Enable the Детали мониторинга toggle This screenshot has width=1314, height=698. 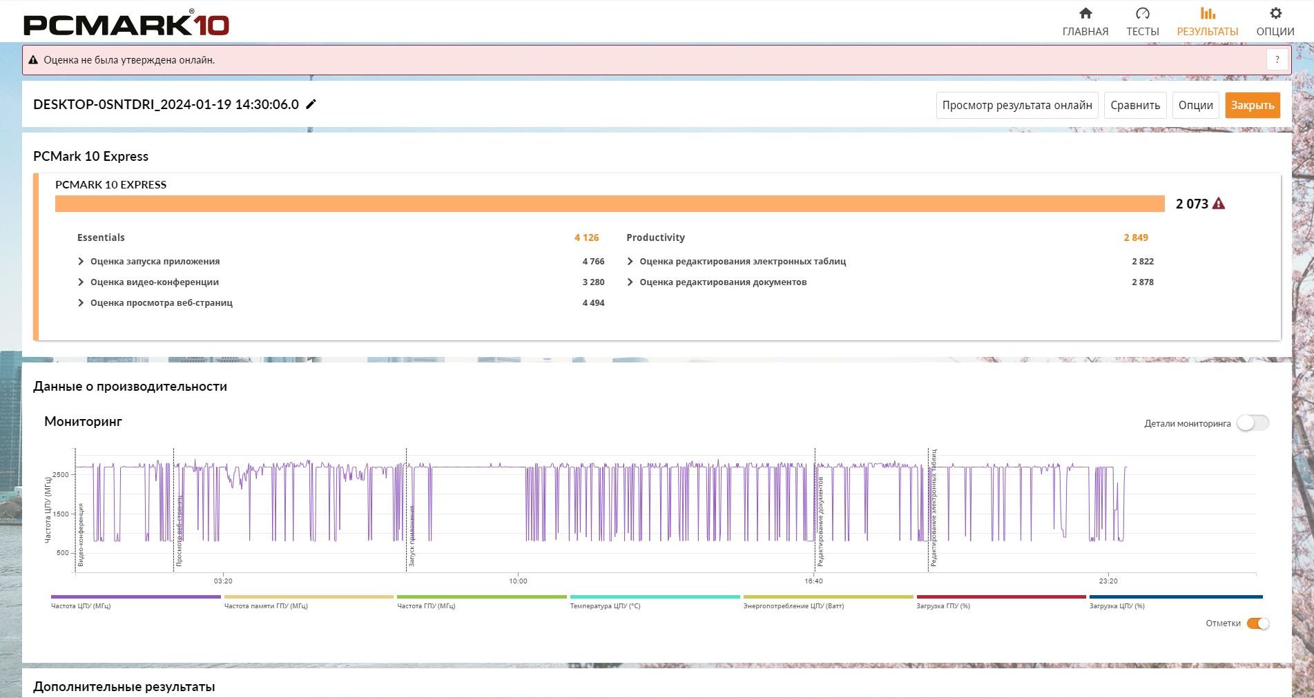click(1253, 423)
